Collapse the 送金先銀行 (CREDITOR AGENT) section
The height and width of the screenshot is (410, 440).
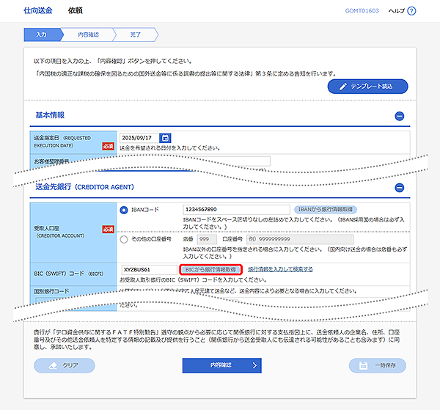pyautogui.click(x=400, y=188)
